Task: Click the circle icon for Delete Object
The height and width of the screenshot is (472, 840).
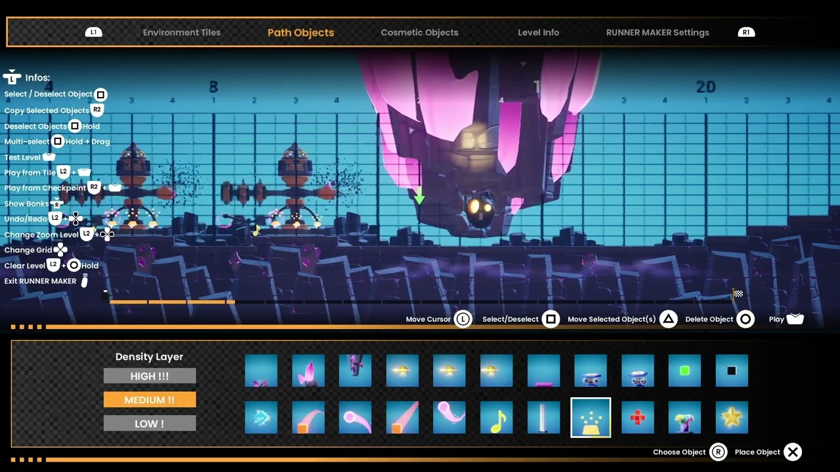Action: (x=745, y=319)
